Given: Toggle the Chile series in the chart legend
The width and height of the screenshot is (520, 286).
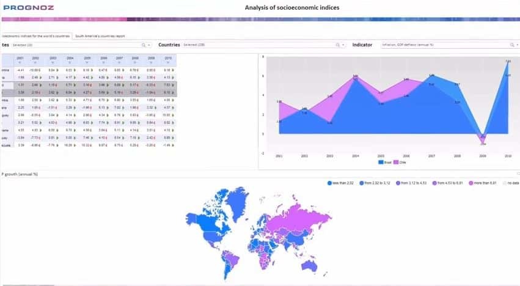Looking at the screenshot, I should coord(398,162).
